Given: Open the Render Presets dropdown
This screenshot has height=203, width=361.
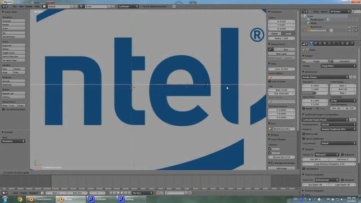Looking at the screenshot, I should pos(325,77).
